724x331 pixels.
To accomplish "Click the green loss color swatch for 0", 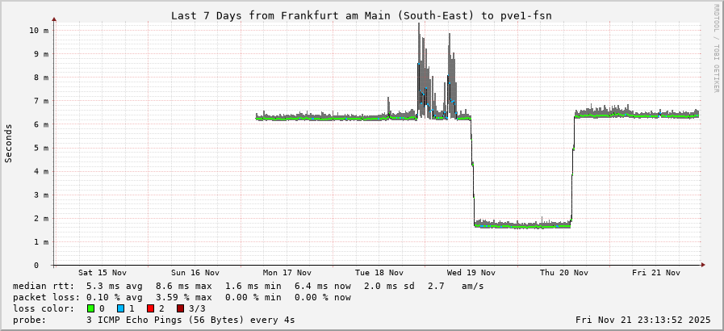I will point(91,308).
